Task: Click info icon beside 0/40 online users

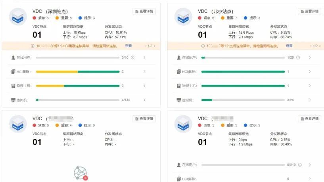Action: pos(132,57)
